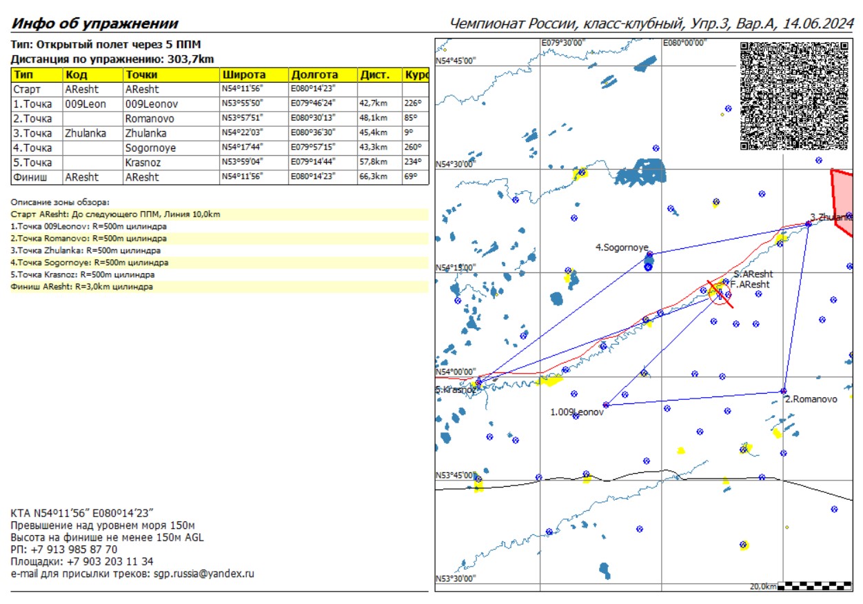Open the sgp.russia@yandex.ru email address

(203, 573)
